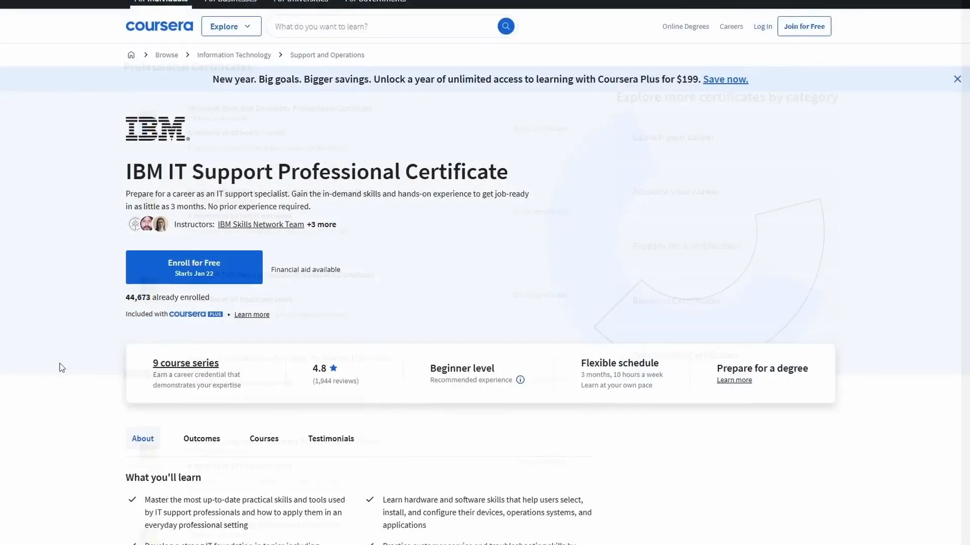970x545 pixels.
Task: Click the rating star icon
Action: (333, 368)
